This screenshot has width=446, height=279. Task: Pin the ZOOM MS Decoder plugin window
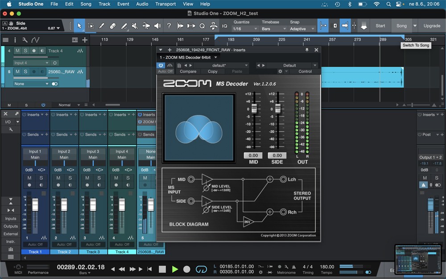point(307,50)
